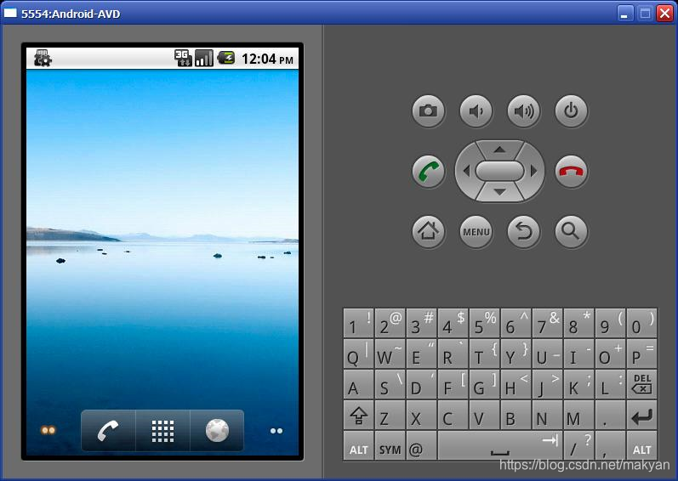Image resolution: width=678 pixels, height=481 pixels.
Task: Click the D-pad left arrow
Action: tap(465, 171)
